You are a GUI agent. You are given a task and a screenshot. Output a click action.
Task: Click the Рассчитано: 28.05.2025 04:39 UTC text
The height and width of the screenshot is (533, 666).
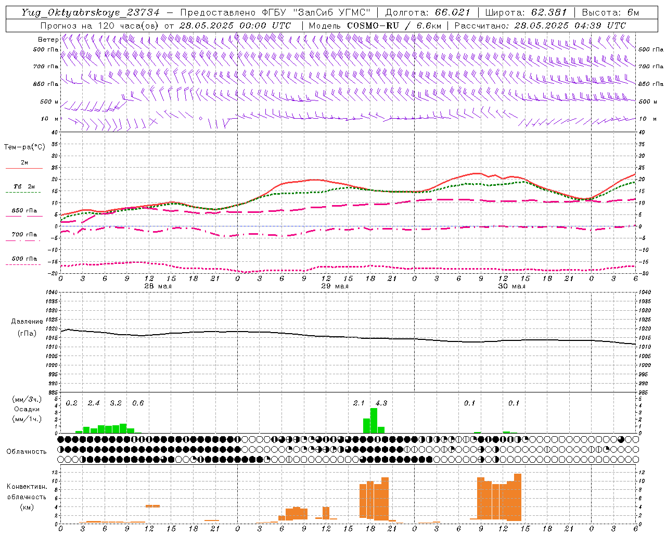coord(540,26)
